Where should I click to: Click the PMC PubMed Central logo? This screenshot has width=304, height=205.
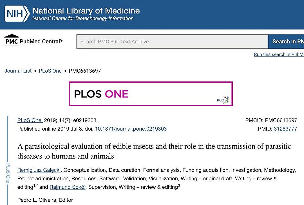tap(33, 41)
